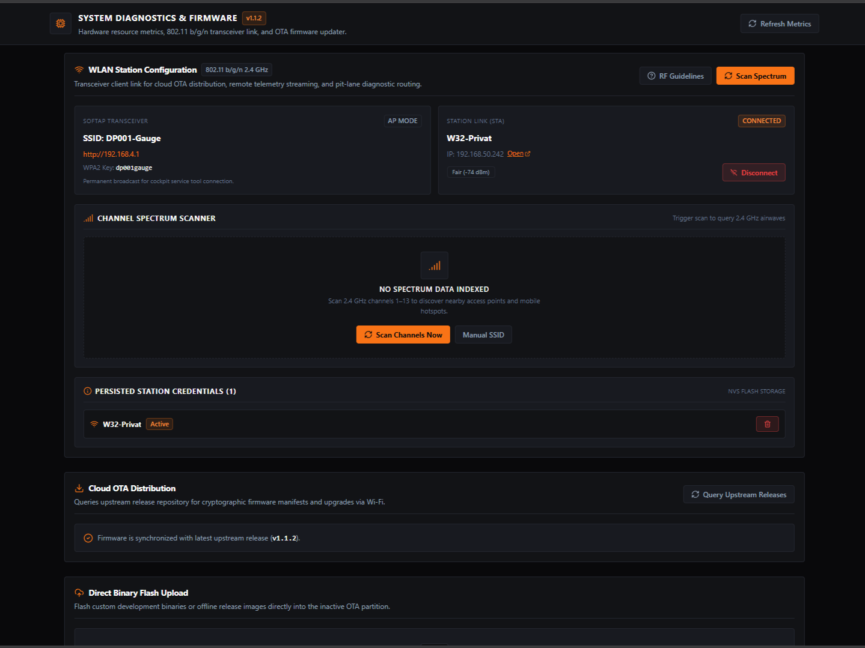Screen dimensions: 865x648
Task: Click the v1.1.2 version badge in the header
Action: click(x=254, y=18)
